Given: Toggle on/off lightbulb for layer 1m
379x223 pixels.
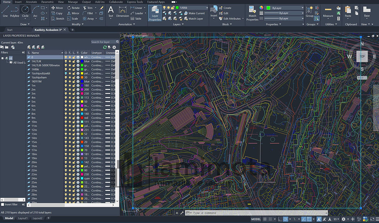Looking at the screenshot, I should 66,86.
